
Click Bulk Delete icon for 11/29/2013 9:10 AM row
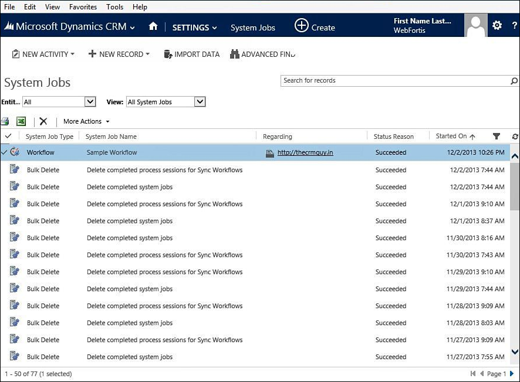(x=15, y=271)
